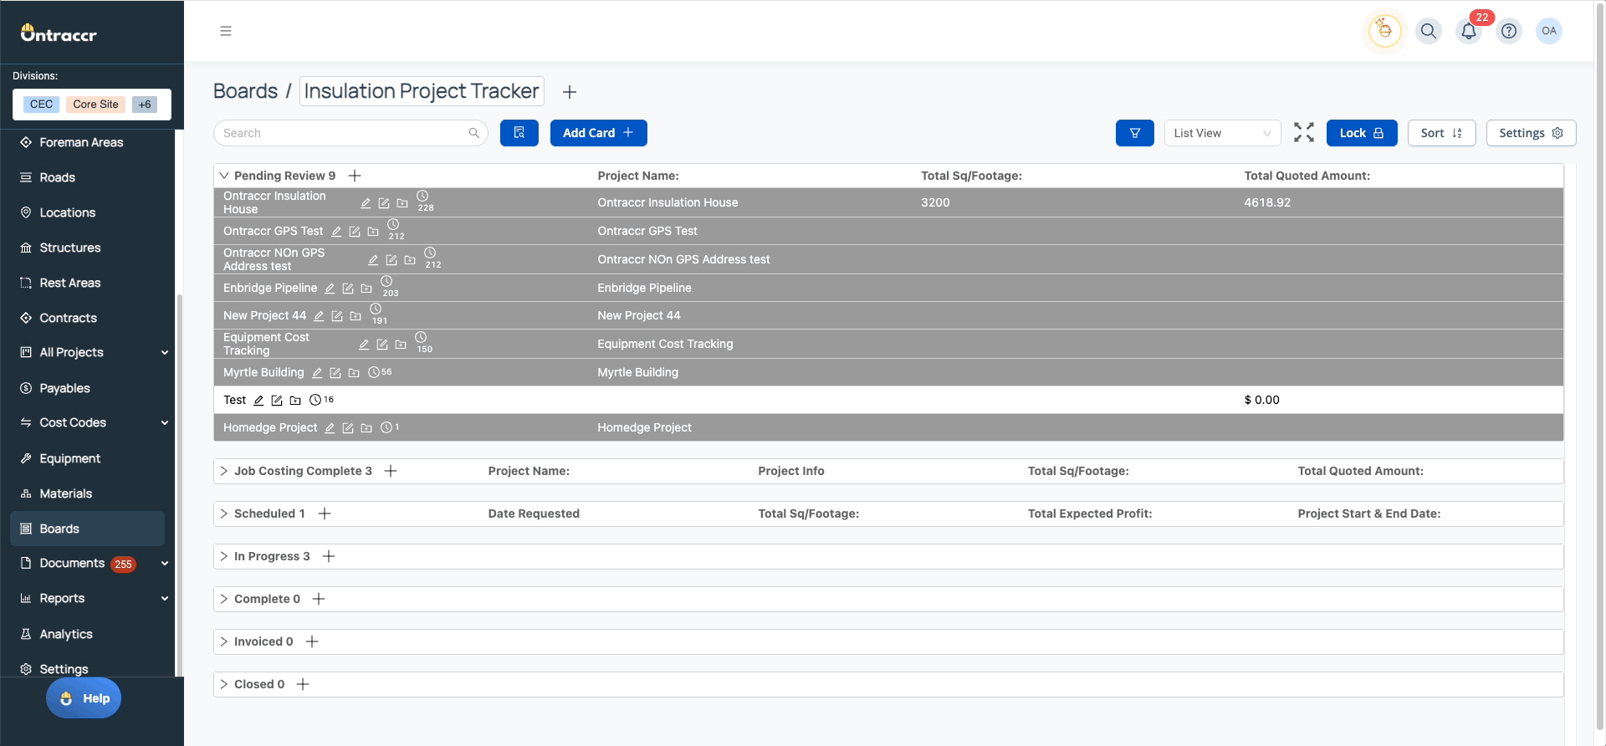This screenshot has width=1606, height=746.
Task: Click edit-form icon on the Test card
Action: (277, 401)
